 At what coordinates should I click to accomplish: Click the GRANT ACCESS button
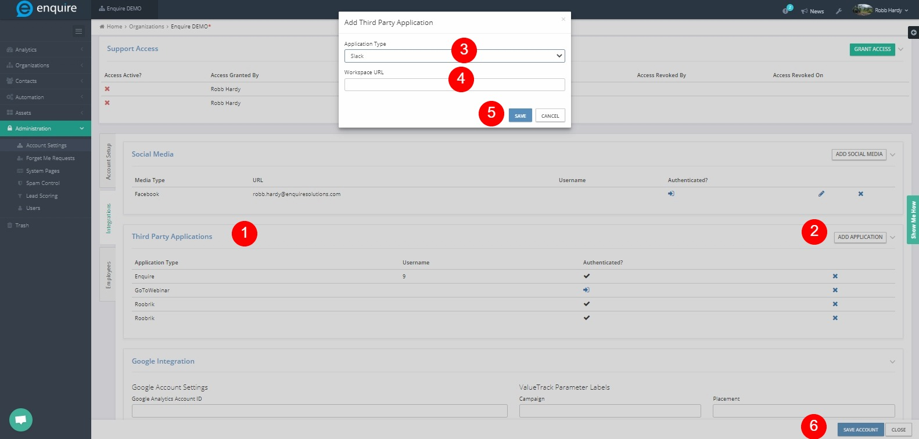pos(872,49)
